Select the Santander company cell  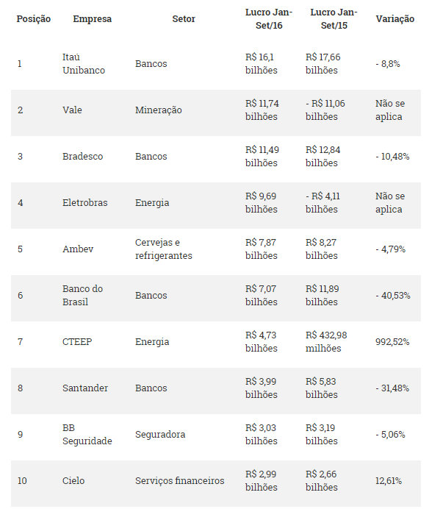coord(85,388)
